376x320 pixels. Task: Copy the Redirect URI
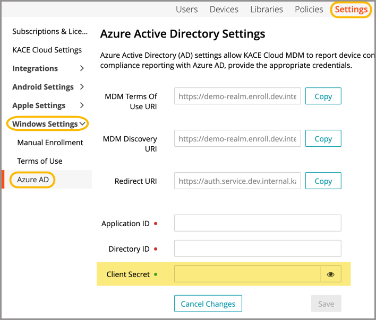tap(323, 181)
